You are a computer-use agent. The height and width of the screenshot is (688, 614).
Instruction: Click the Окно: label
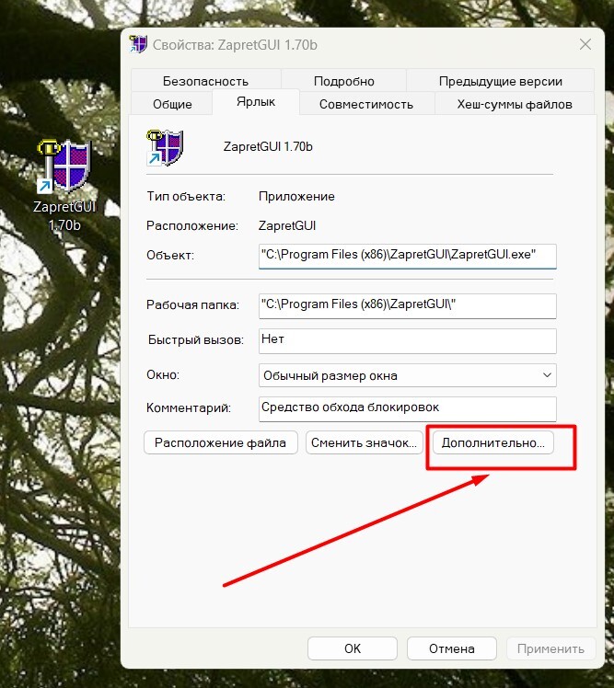[163, 374]
